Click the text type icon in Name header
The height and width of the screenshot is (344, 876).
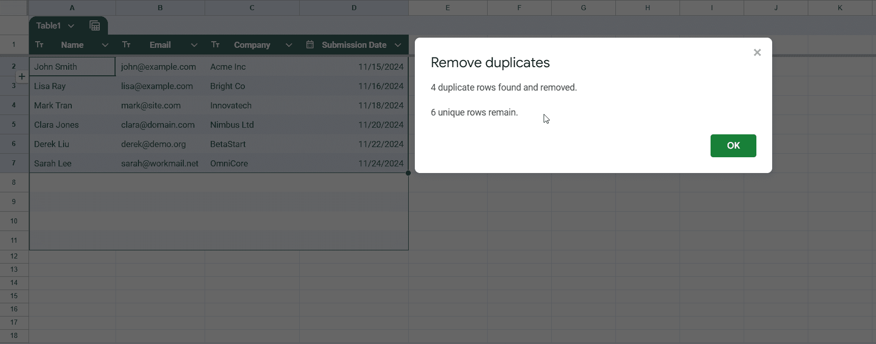39,45
